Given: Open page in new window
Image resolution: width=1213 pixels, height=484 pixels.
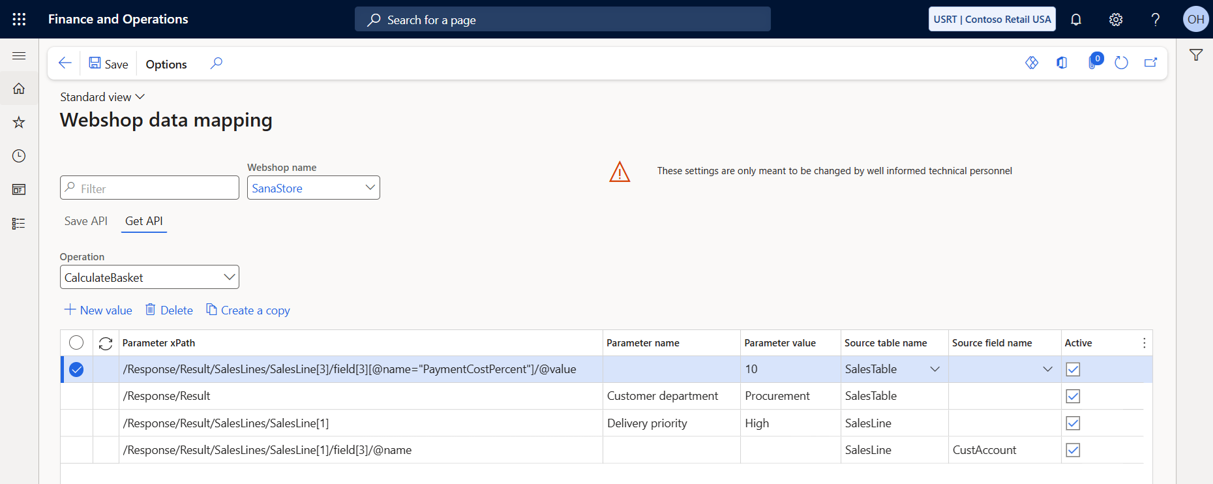Looking at the screenshot, I should [1150, 63].
